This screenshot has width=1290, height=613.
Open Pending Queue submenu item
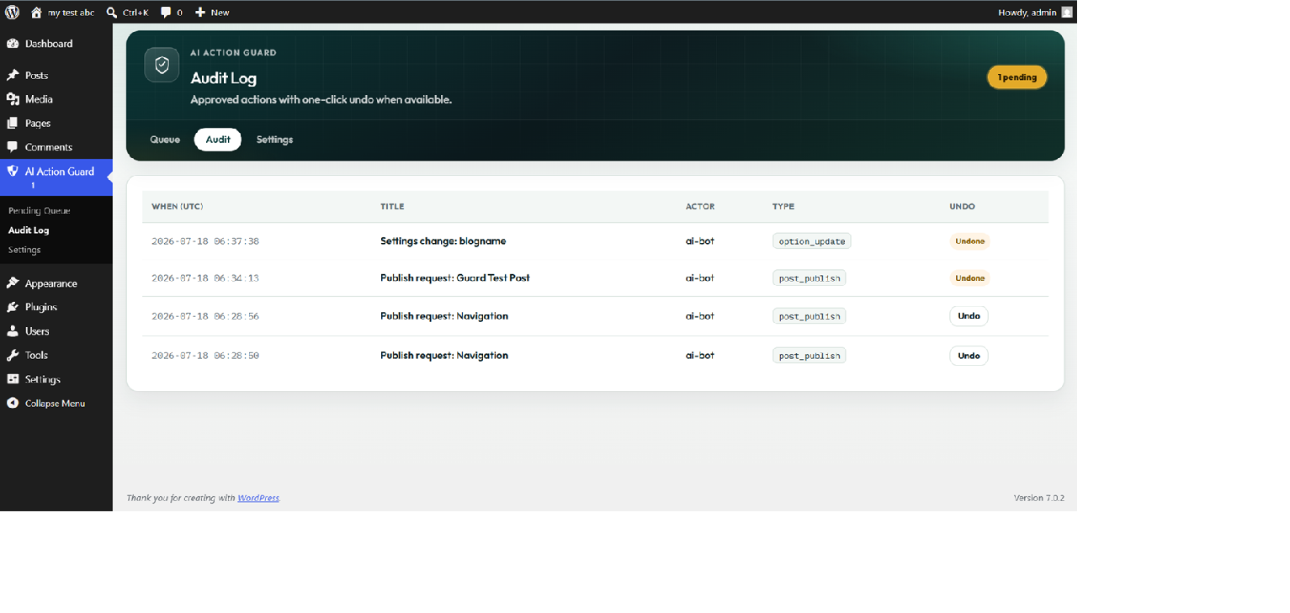tap(40, 211)
